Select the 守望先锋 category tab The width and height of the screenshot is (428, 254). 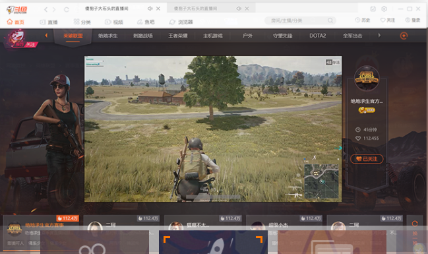click(282, 36)
